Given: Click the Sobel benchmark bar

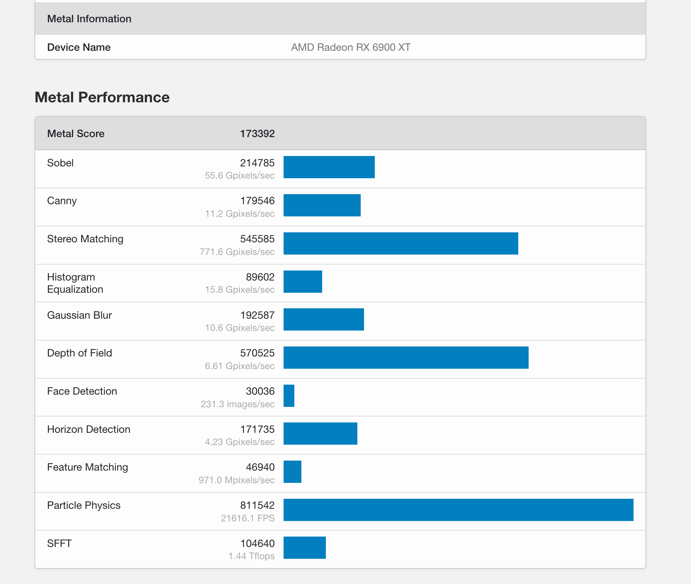Looking at the screenshot, I should 329,167.
